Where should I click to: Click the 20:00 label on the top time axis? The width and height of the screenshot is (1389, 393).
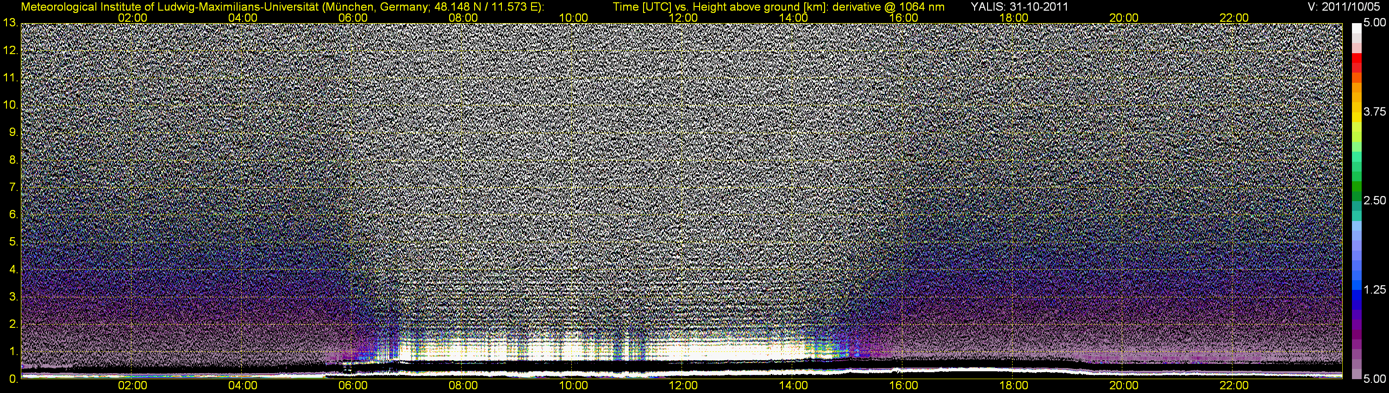tap(1124, 18)
